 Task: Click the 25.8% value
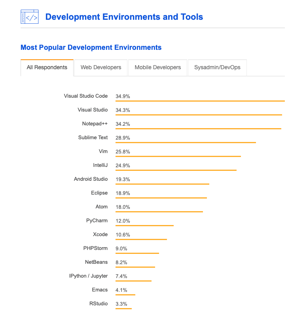pos(123,151)
